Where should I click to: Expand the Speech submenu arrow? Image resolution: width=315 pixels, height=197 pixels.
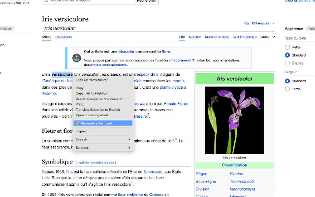(x=129, y=139)
